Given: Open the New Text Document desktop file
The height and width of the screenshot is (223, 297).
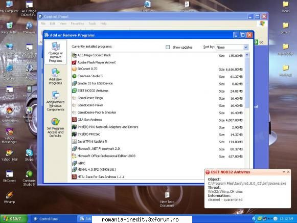Looking at the screenshot, I should coord(167,199).
